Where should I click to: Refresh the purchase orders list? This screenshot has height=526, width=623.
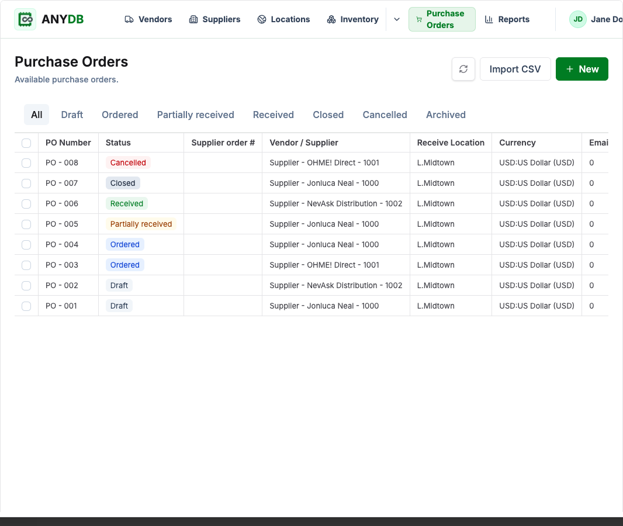coord(463,69)
